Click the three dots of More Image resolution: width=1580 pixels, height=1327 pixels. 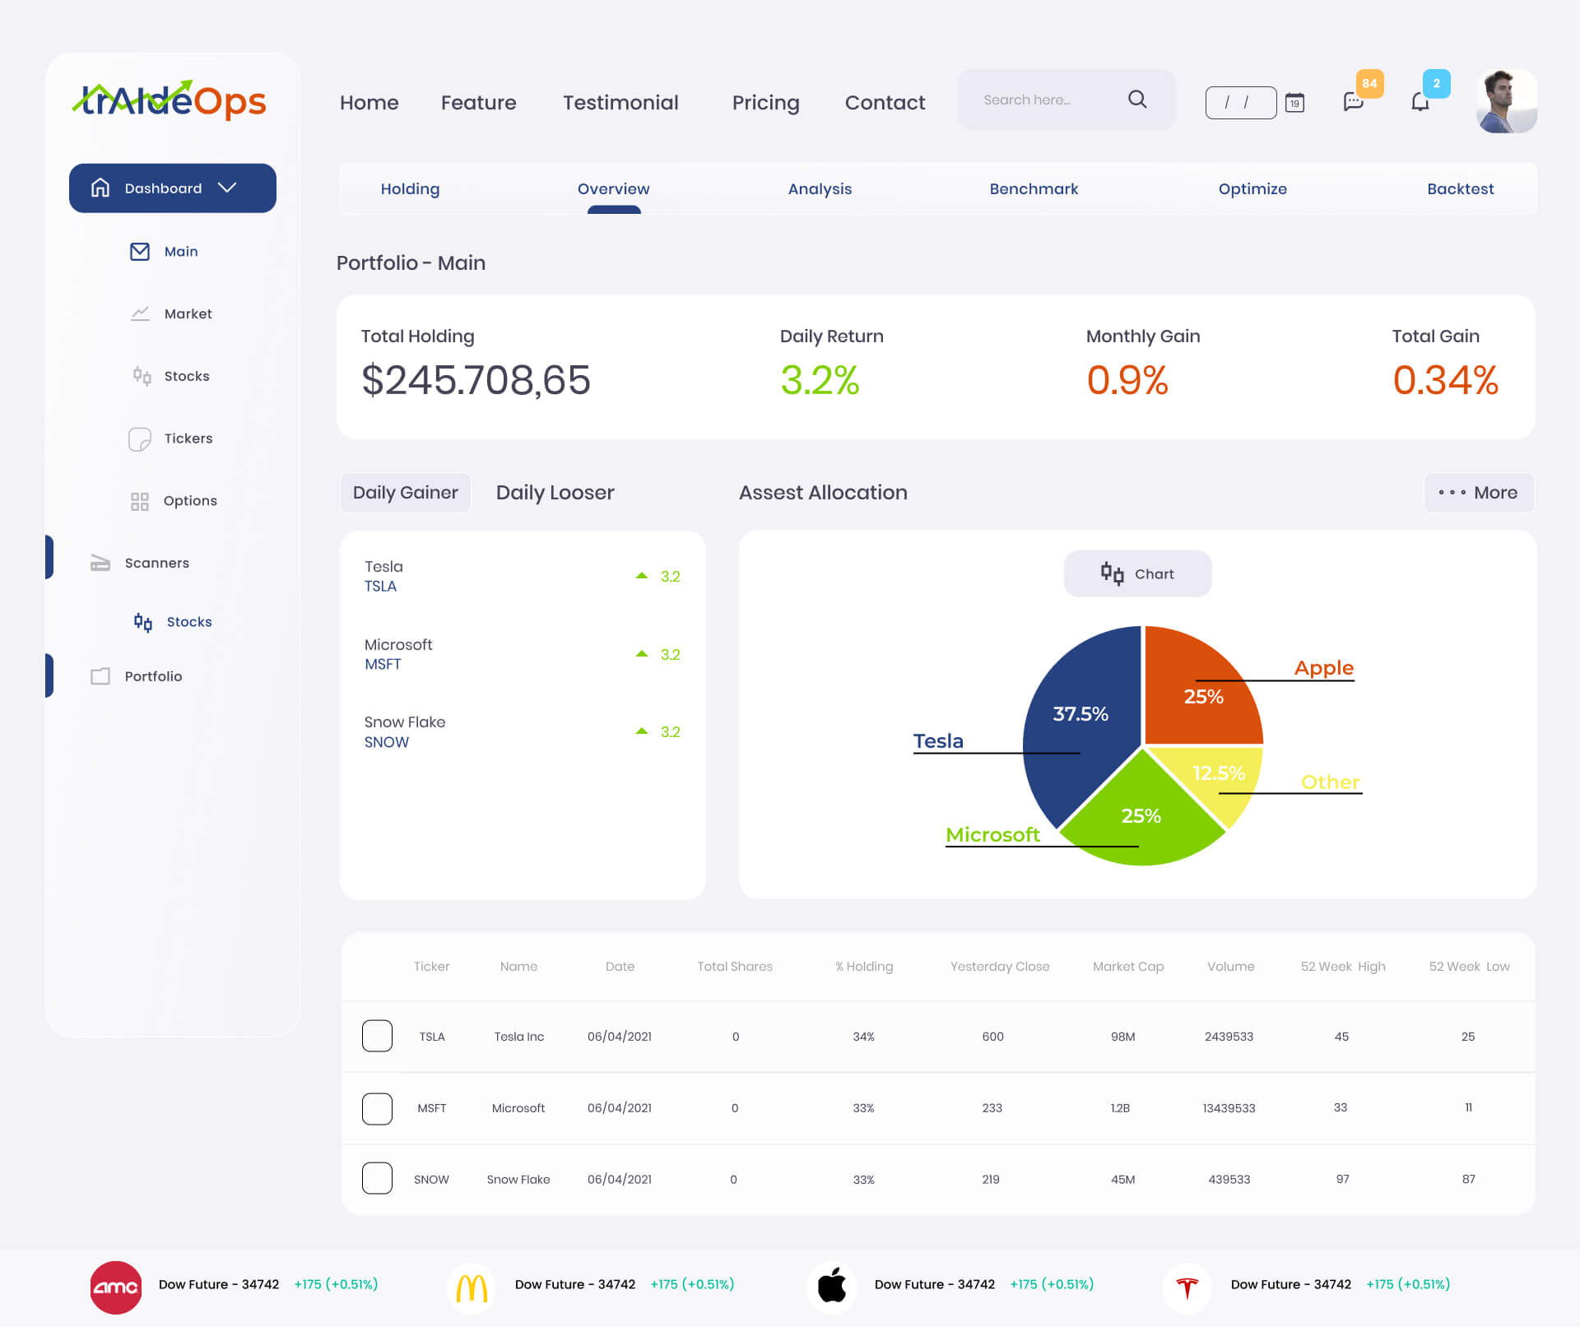click(x=1452, y=493)
